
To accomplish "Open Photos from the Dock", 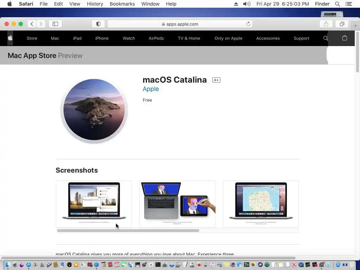I will click(x=253, y=265).
